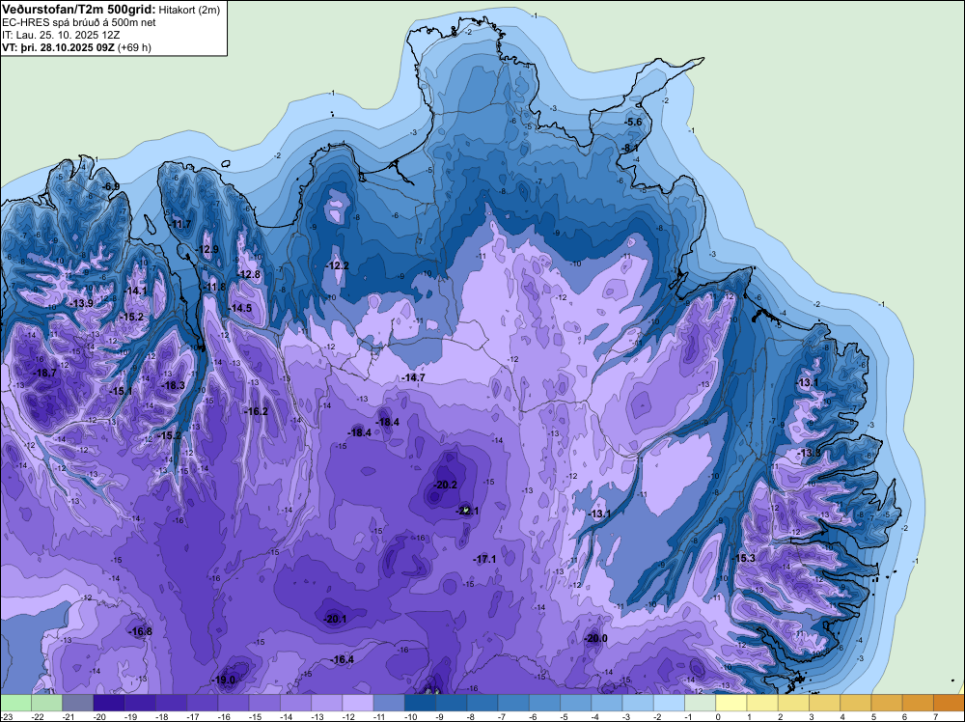The width and height of the screenshot is (965, 722).
Task: Click the -12.8 temperature label
Action: [249, 274]
